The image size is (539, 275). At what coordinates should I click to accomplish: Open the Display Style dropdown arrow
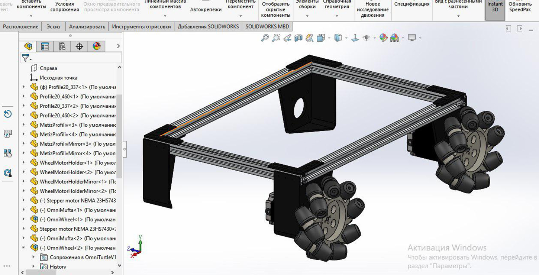click(x=346, y=38)
